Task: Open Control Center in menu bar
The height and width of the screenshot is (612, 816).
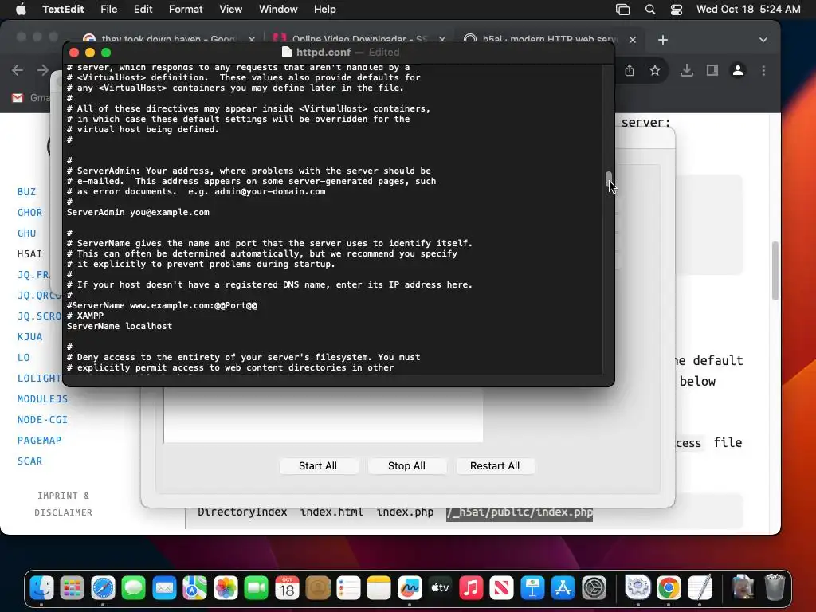Action: click(x=676, y=10)
